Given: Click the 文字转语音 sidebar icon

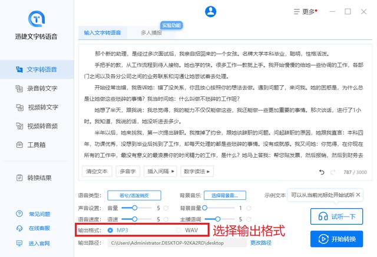Looking at the screenshot, I should pyautogui.click(x=19, y=69).
